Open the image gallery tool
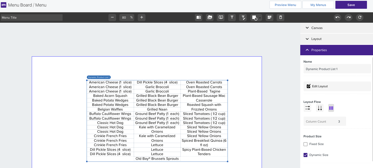The width and height of the screenshot is (373, 168). click(x=210, y=18)
